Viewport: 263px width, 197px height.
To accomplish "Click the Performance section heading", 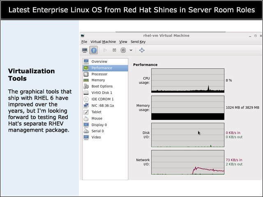I will coord(145,65).
